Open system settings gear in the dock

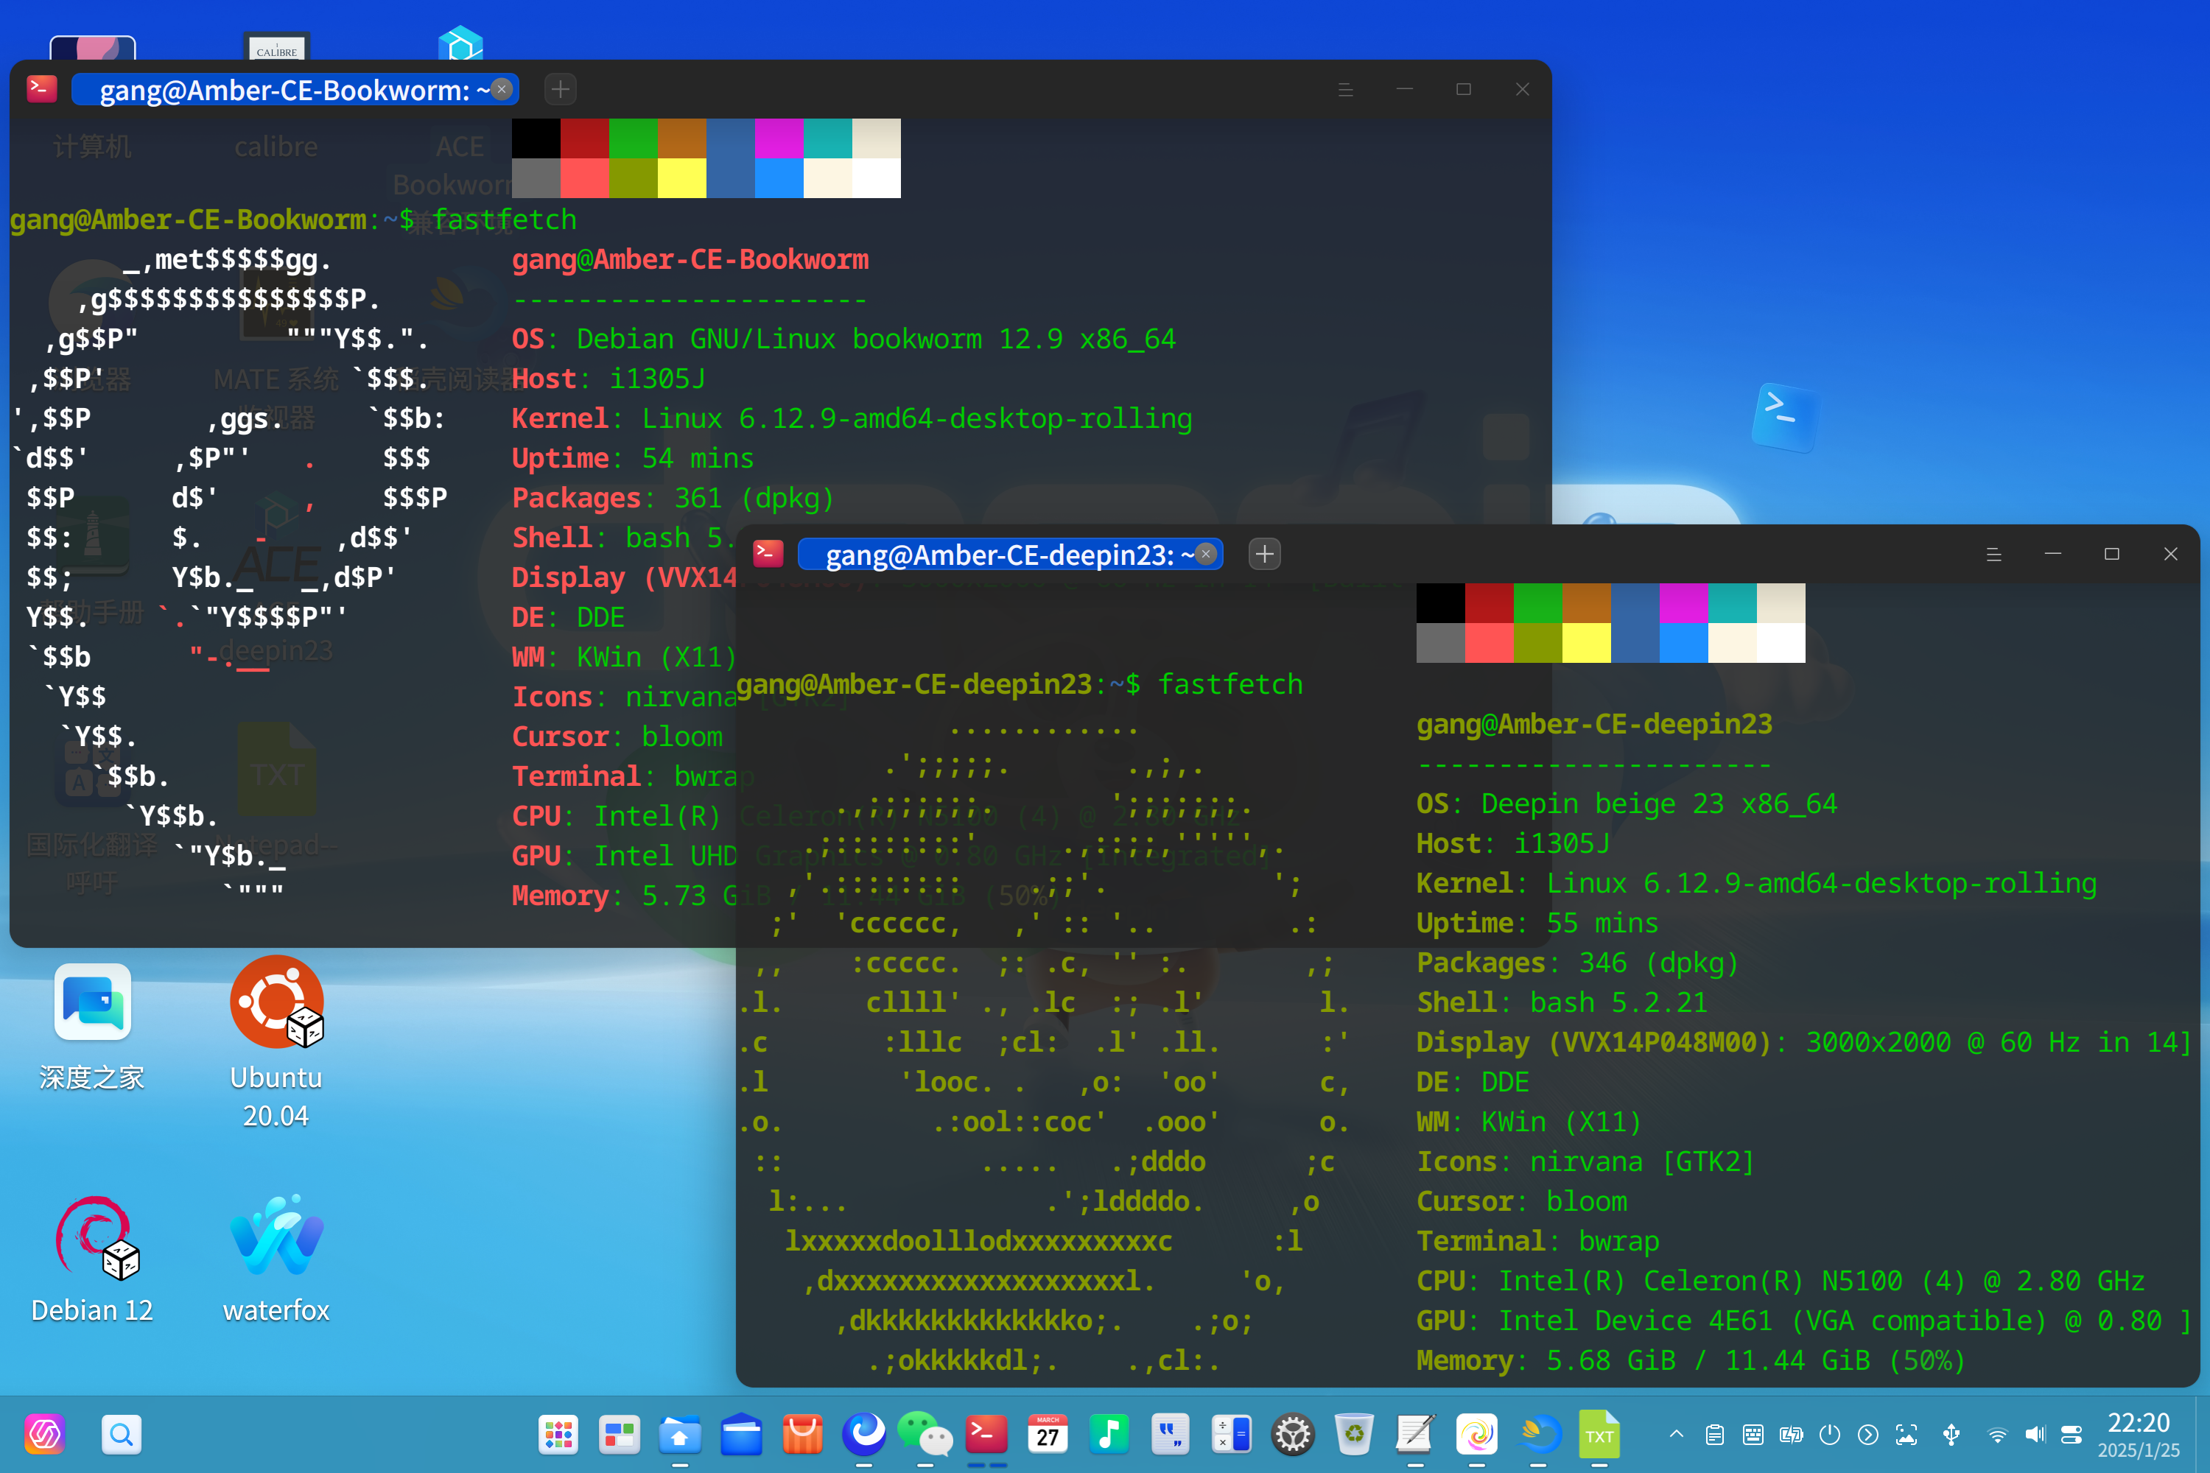[1293, 1435]
